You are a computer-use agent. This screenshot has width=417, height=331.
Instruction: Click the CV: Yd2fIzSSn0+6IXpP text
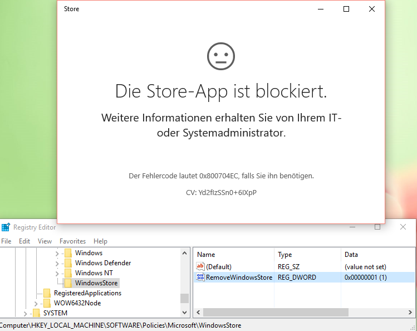[x=221, y=192]
